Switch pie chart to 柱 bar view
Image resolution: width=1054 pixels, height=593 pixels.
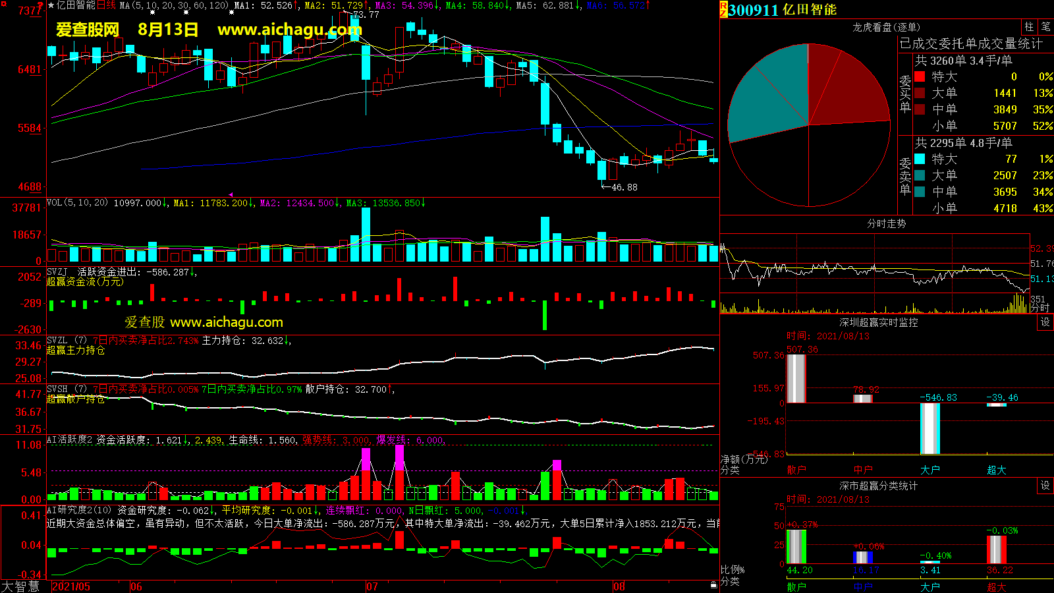pos(1029,27)
